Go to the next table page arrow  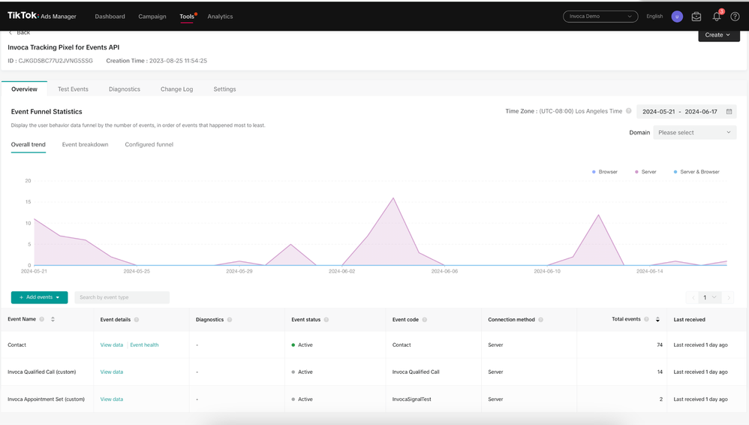click(729, 297)
